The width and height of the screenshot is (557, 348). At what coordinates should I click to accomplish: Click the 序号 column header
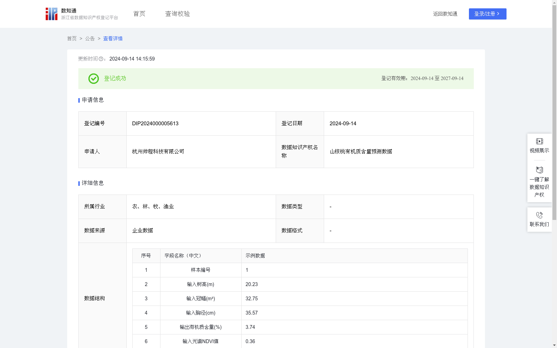tap(146, 256)
